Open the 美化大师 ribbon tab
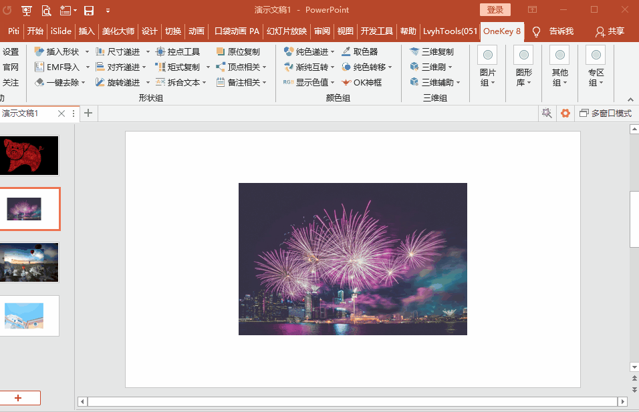Image resolution: width=639 pixels, height=412 pixels. pos(118,31)
